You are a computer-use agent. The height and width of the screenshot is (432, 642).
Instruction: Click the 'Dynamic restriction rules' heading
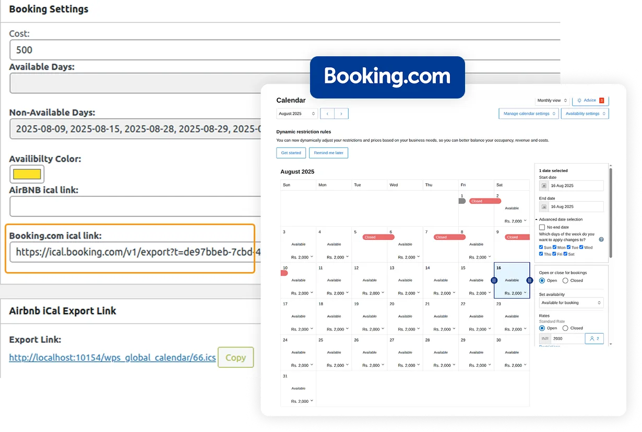[x=304, y=132]
